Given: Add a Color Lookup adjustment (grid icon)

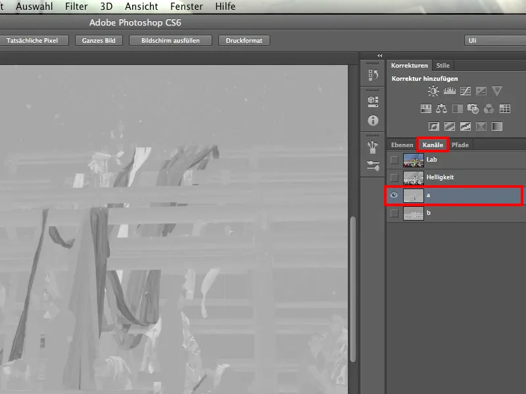Looking at the screenshot, I should pos(504,108).
